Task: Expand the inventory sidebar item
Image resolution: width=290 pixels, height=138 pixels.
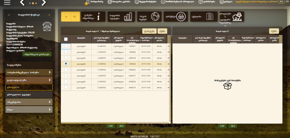Action: [x=29, y=102]
